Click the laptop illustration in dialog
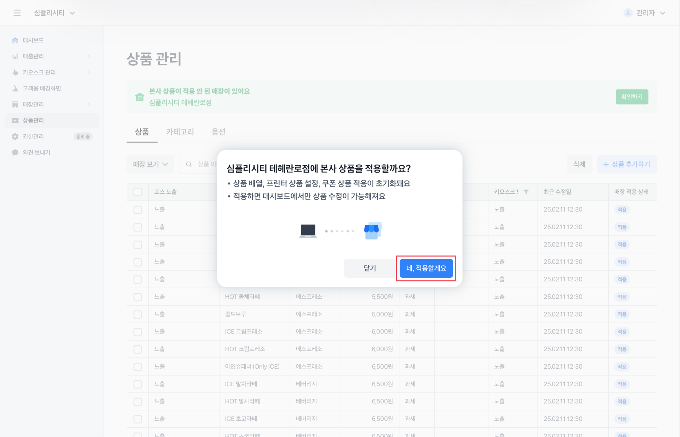Image resolution: width=680 pixels, height=437 pixels. point(308,231)
